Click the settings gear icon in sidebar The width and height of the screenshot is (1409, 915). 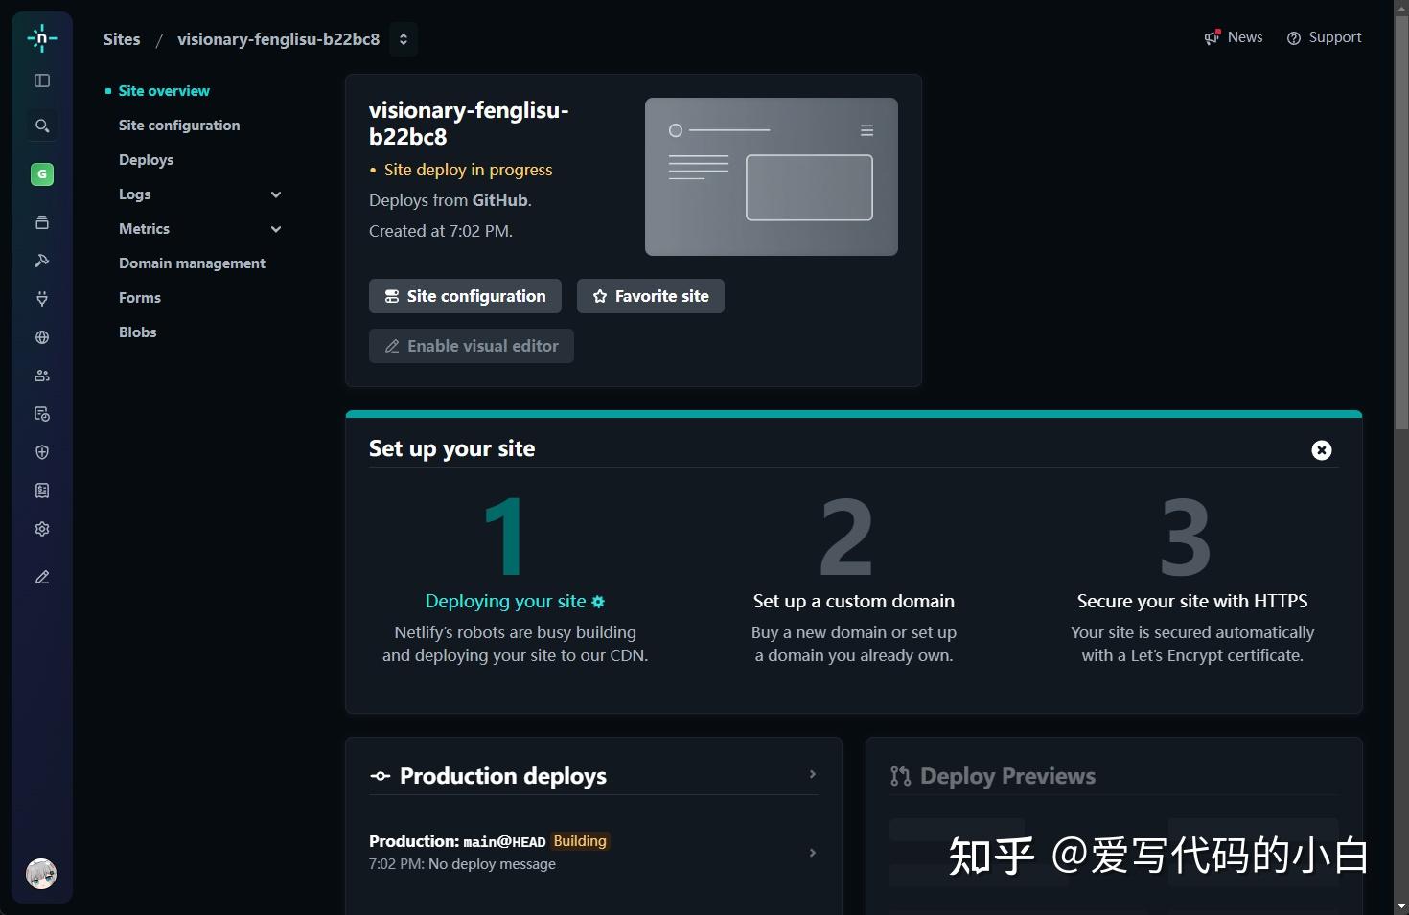click(41, 528)
